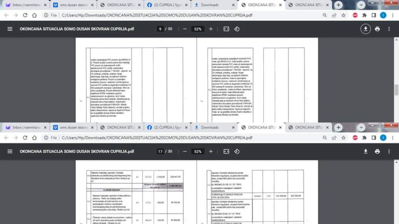Viewport: 399px width, 224px height.
Task: Open Chrome's three-dot menu in the lower window
Action: pyautogui.click(x=392, y=138)
